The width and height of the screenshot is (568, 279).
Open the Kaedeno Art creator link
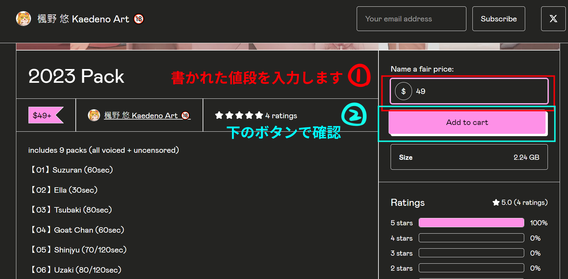pos(147,115)
